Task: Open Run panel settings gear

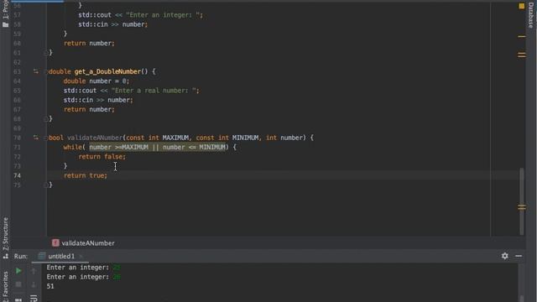Action: [505, 256]
